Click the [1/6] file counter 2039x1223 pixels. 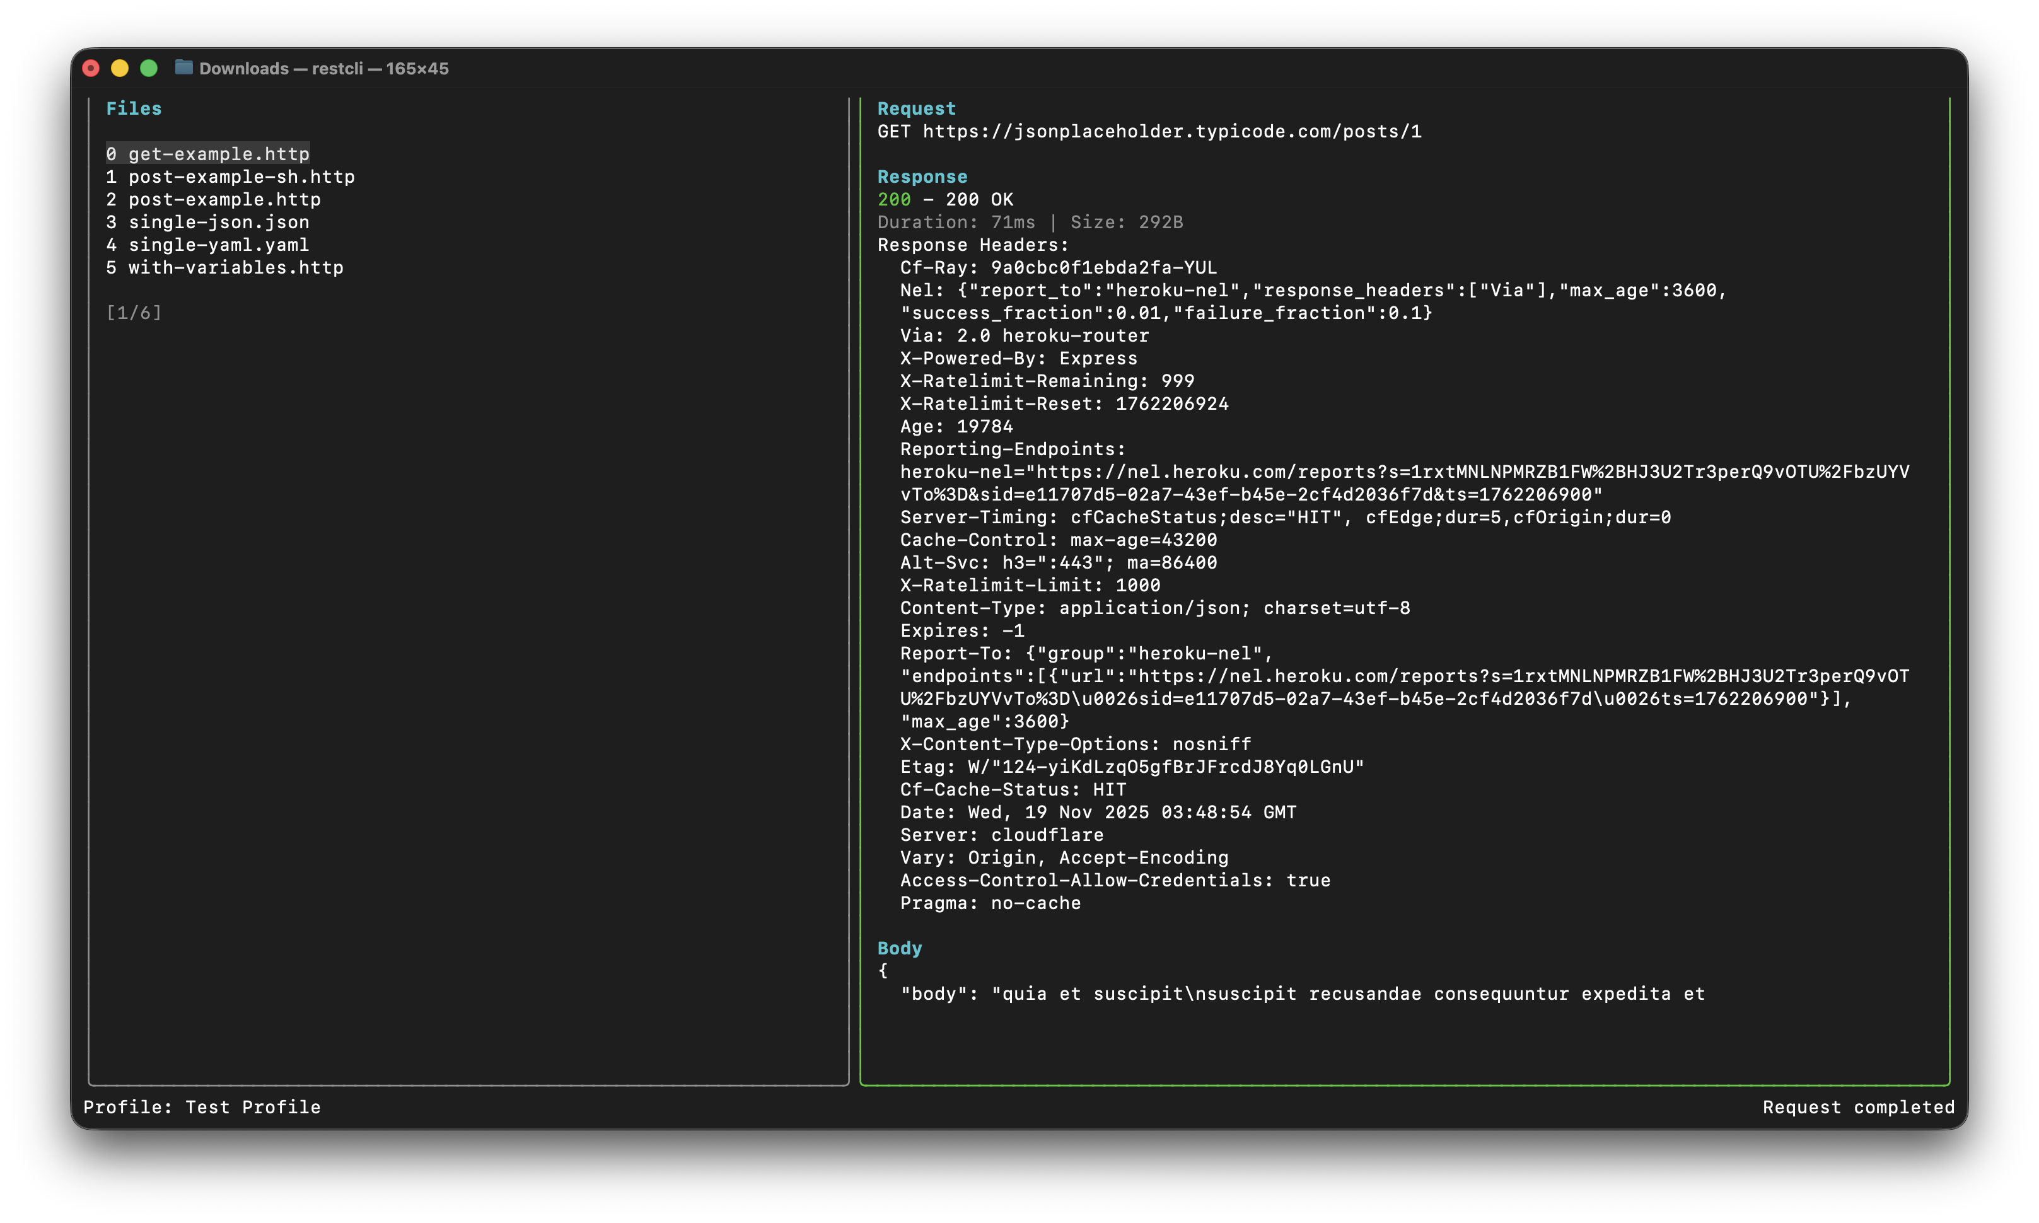coord(134,313)
